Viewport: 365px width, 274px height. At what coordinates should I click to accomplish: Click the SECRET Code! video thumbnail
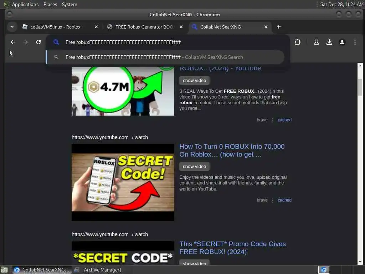[x=123, y=182]
